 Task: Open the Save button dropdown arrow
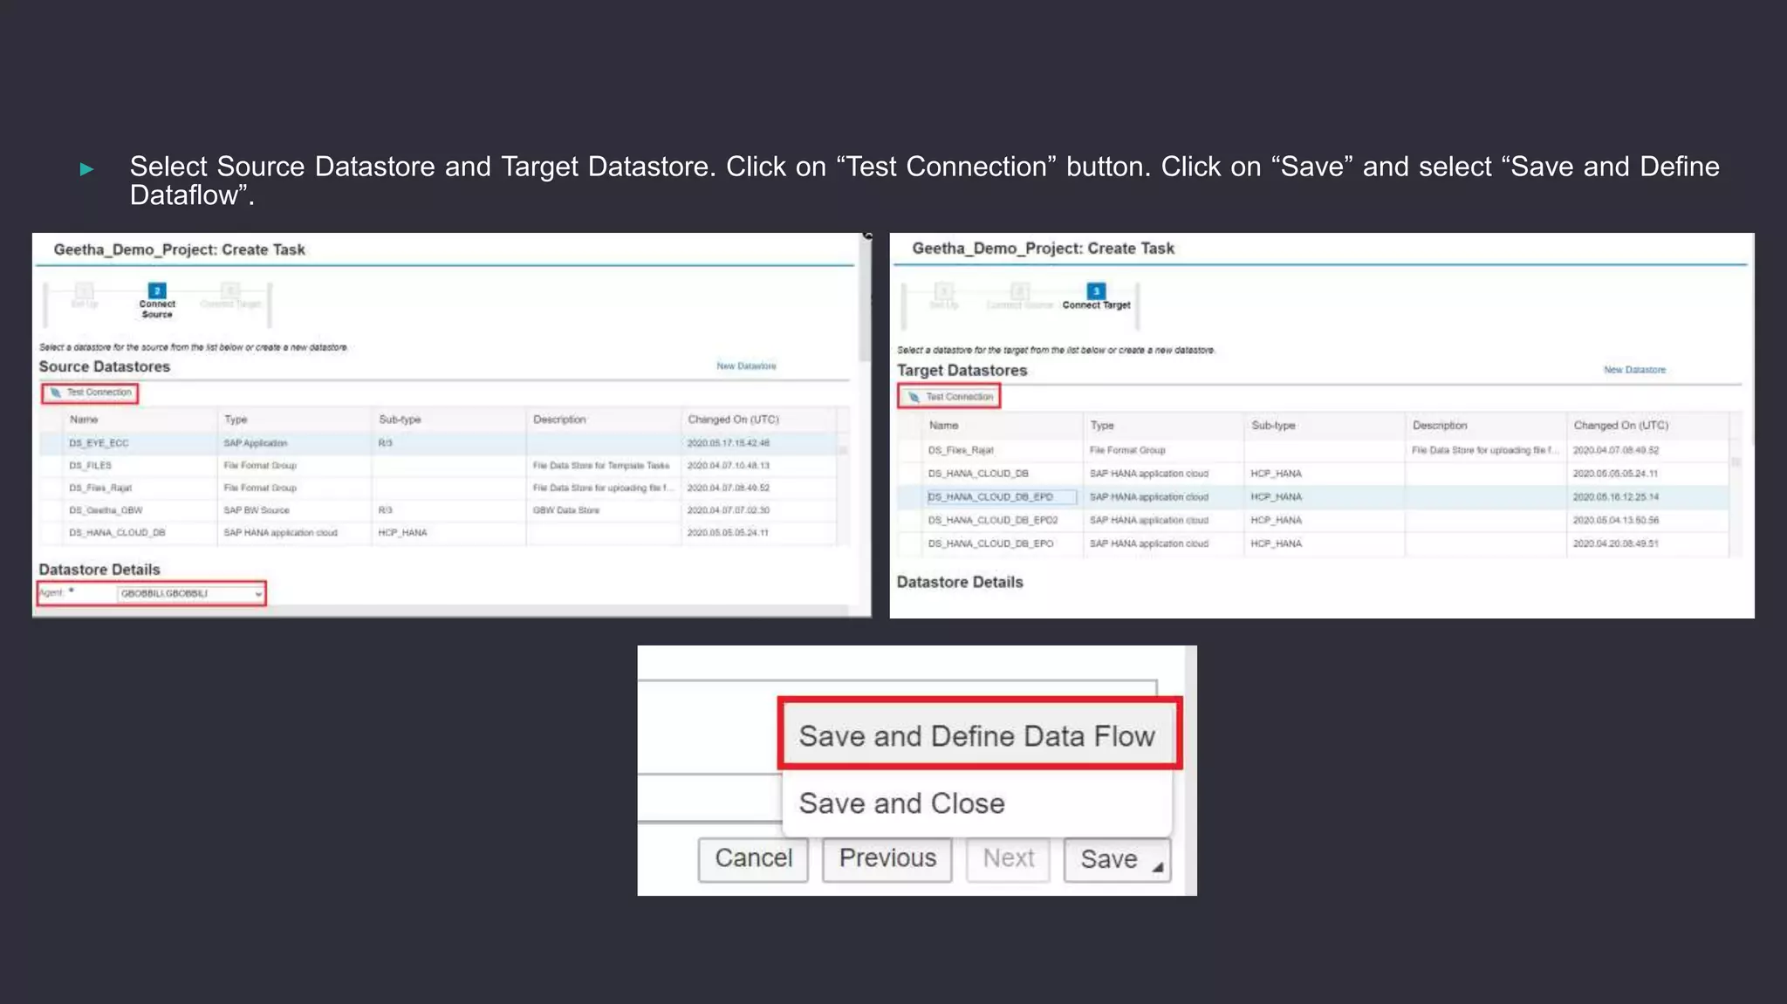(x=1157, y=866)
